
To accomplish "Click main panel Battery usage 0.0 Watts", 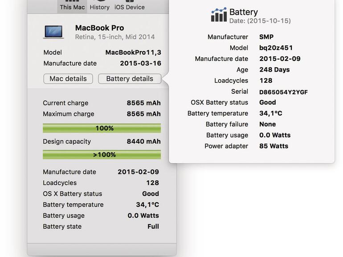I will point(143,216).
